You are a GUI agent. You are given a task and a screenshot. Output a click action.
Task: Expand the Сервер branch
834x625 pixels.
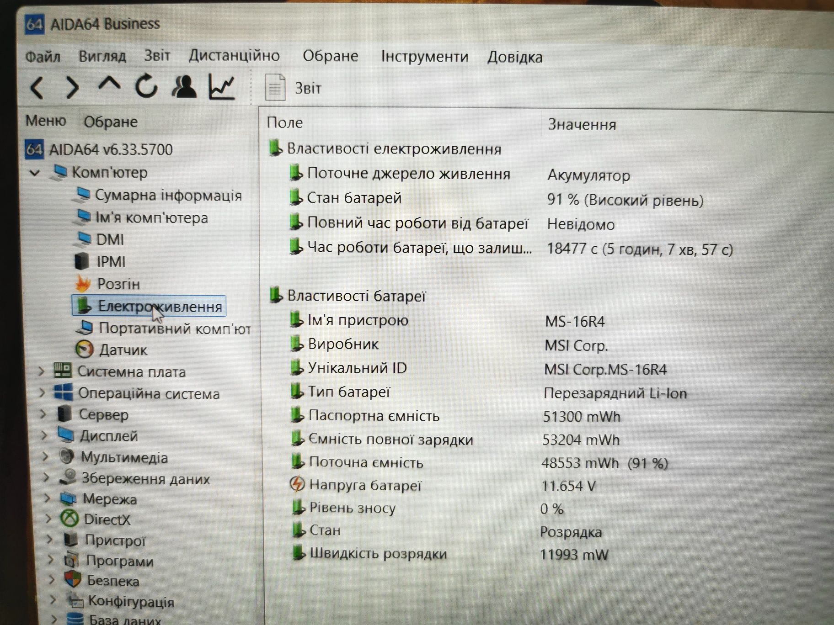click(x=43, y=414)
